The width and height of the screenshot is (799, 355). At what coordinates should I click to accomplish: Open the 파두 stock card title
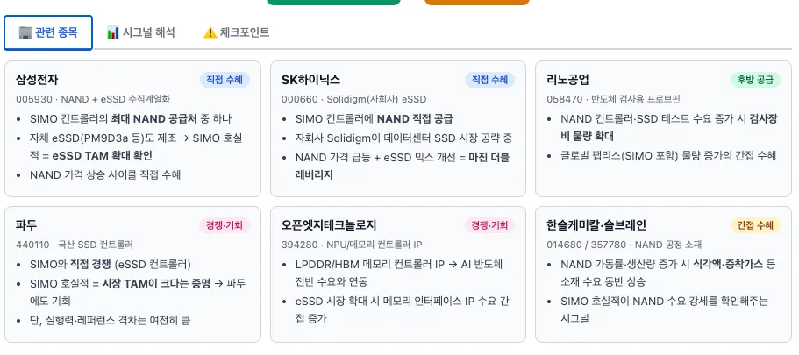coord(26,225)
